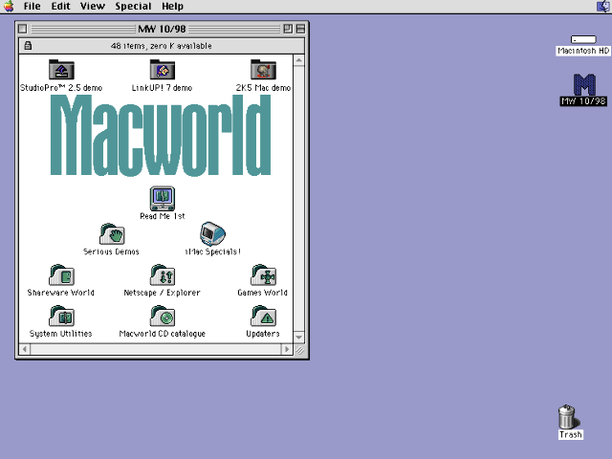Click the 'Serious Demos' label text

click(111, 251)
